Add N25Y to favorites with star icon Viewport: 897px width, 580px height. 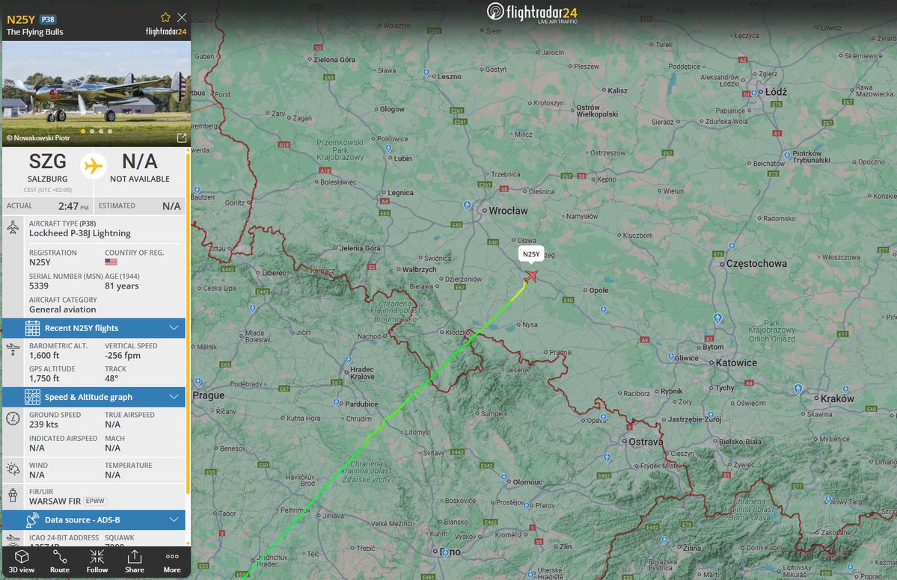(165, 17)
